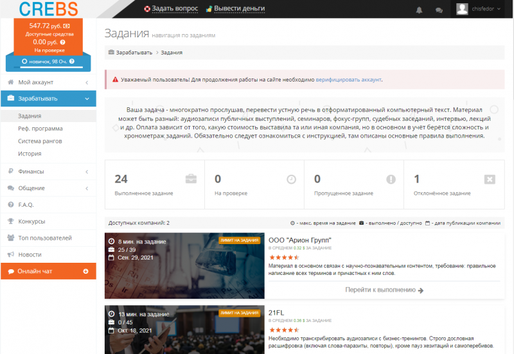514x354 pixels.
Task: Click the megaphone icon beside Новости
Action: pyautogui.click(x=11, y=254)
